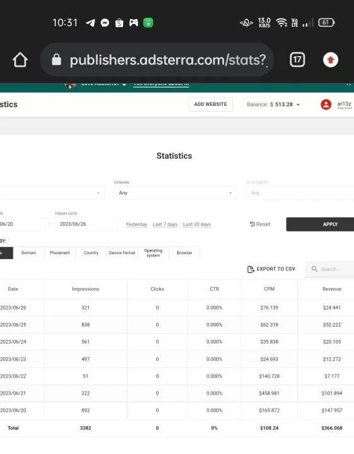Tap the browser home icon
This screenshot has width=354, height=454.
point(20,60)
